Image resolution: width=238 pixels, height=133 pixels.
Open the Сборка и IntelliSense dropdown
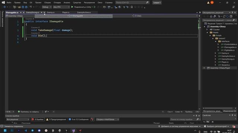pyautogui.click(x=107, y=119)
